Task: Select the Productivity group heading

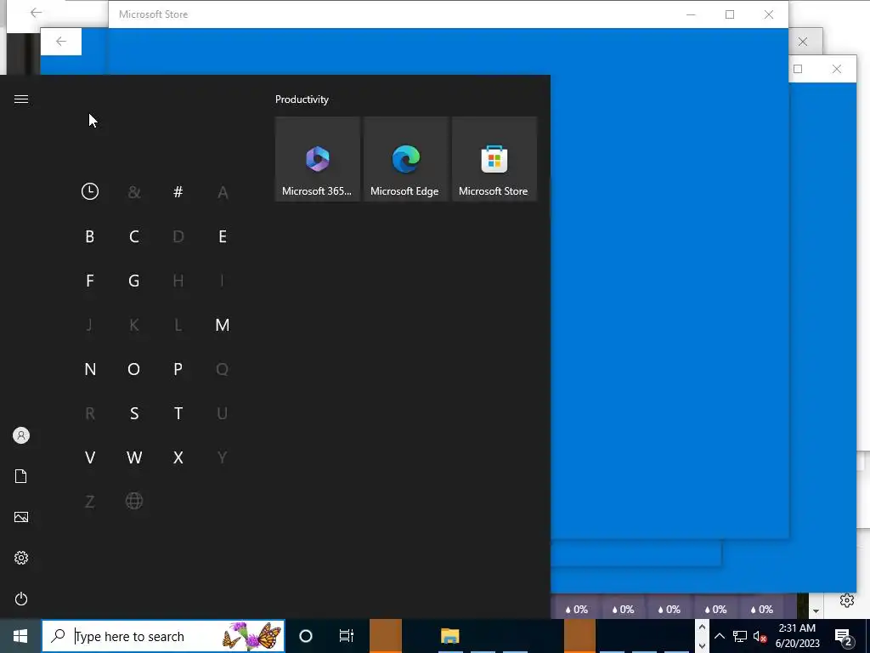Action: 302,99
